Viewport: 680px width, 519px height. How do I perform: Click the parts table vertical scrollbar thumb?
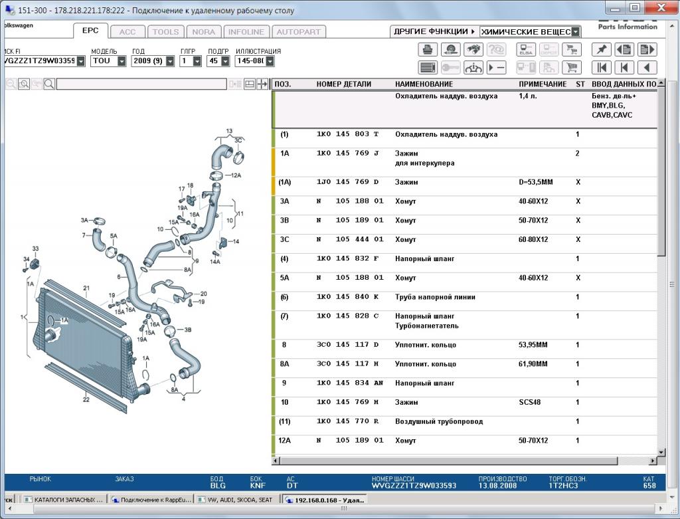pyautogui.click(x=661, y=171)
